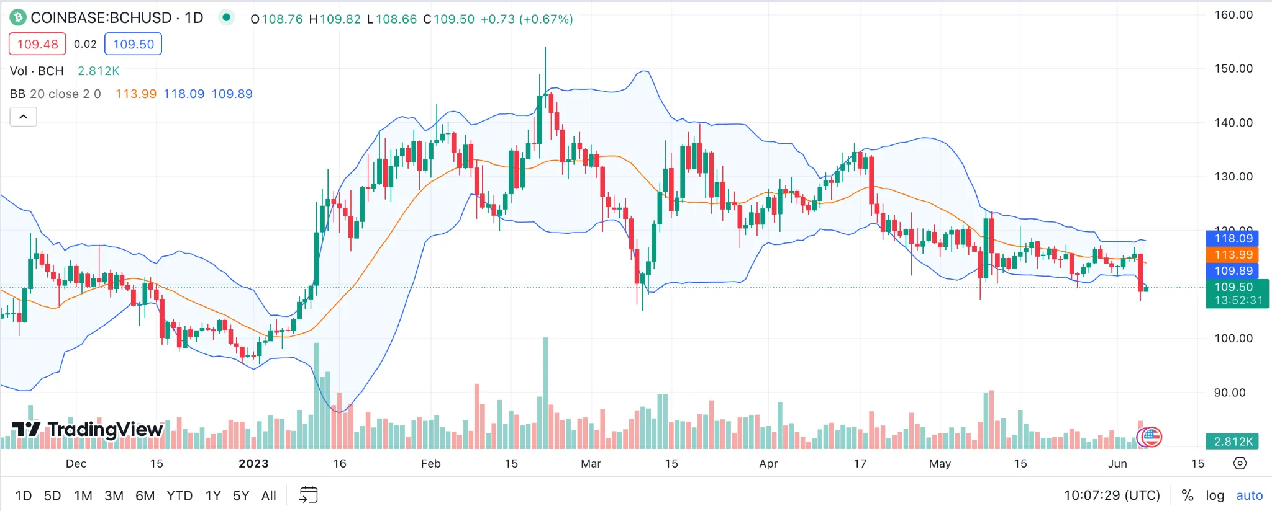
Task: Click the US flag economic event icon
Action: pyautogui.click(x=1152, y=437)
